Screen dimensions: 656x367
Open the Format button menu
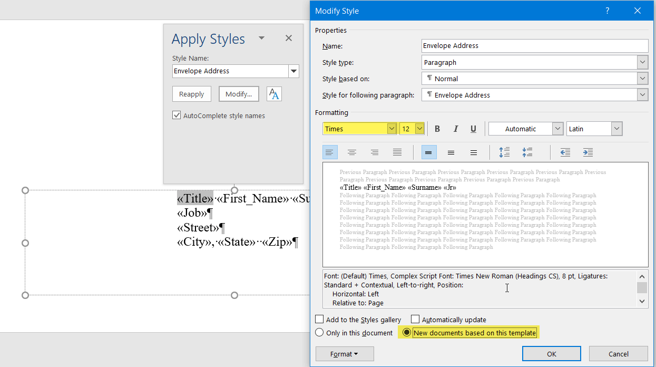[345, 354]
